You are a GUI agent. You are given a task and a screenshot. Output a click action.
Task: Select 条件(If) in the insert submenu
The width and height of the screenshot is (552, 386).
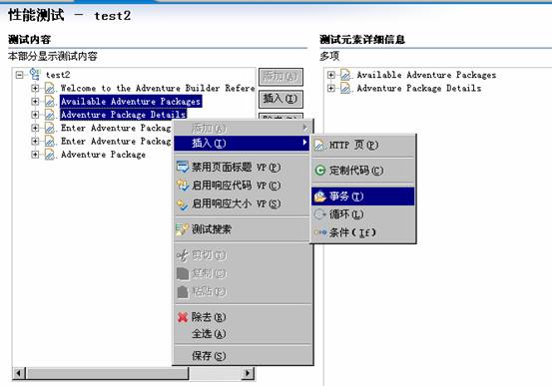pyautogui.click(x=363, y=232)
